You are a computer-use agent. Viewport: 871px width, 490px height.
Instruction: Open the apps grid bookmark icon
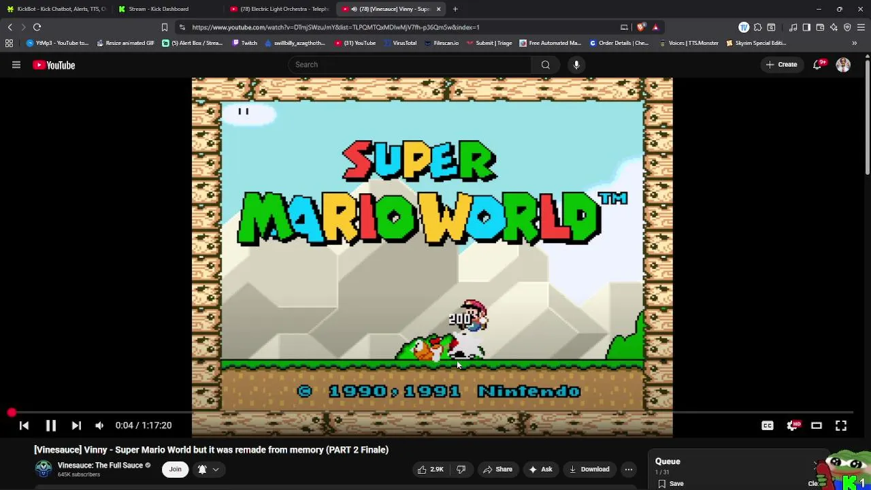pos(9,43)
